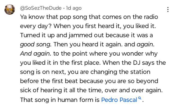Click the 'over and over again' phrase
Screen dimensions: 177x106
[133, 90]
